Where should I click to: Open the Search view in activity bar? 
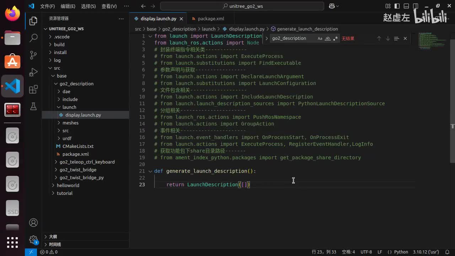click(33, 38)
